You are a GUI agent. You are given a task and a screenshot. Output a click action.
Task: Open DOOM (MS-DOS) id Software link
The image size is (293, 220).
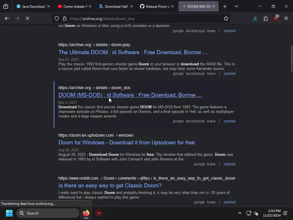click(130, 95)
